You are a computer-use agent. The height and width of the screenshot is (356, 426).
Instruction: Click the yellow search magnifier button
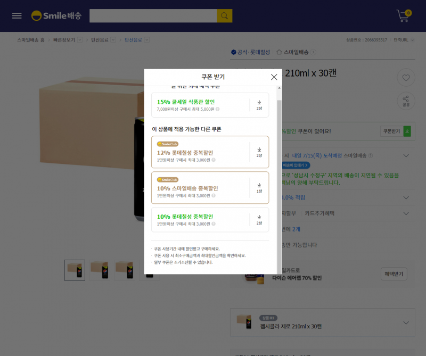pos(224,16)
